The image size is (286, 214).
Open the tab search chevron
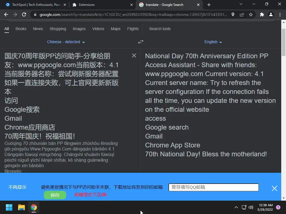(x=241, y=4)
